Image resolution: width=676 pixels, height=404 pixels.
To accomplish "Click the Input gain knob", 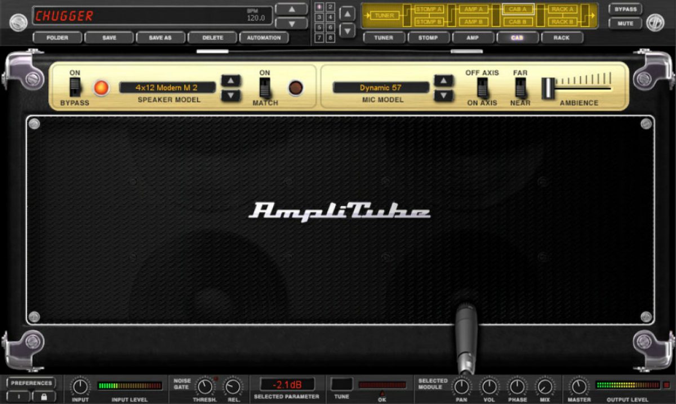I will tap(81, 387).
